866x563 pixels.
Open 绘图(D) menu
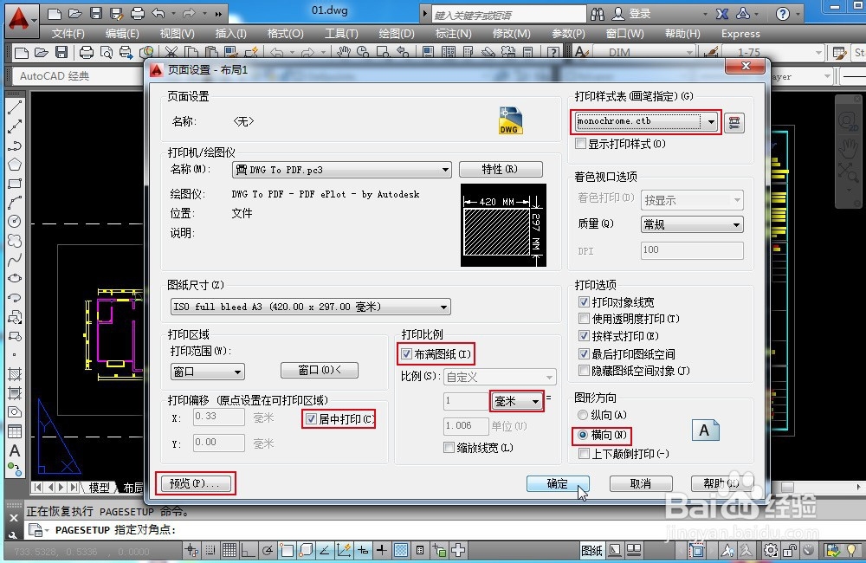pyautogui.click(x=396, y=34)
